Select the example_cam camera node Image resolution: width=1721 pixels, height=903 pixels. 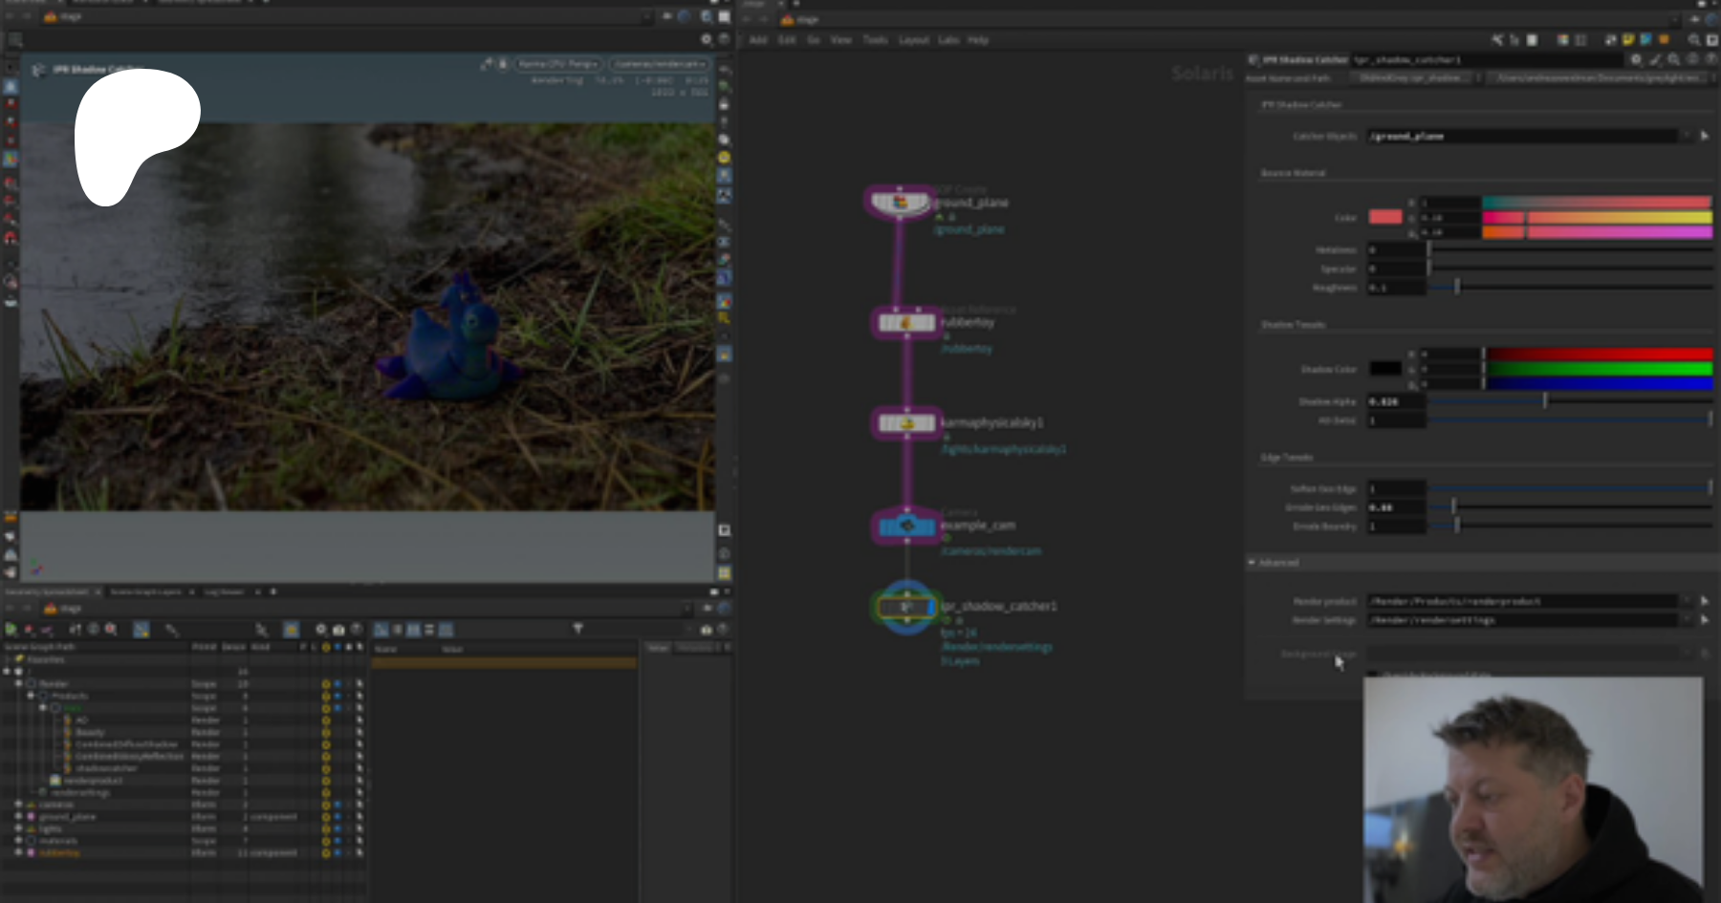906,526
